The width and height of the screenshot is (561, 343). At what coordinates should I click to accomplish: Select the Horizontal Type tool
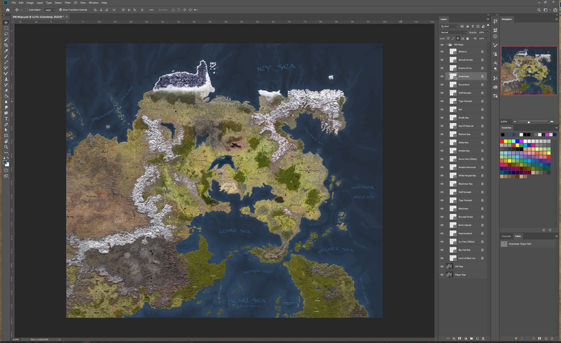pyautogui.click(x=5, y=118)
